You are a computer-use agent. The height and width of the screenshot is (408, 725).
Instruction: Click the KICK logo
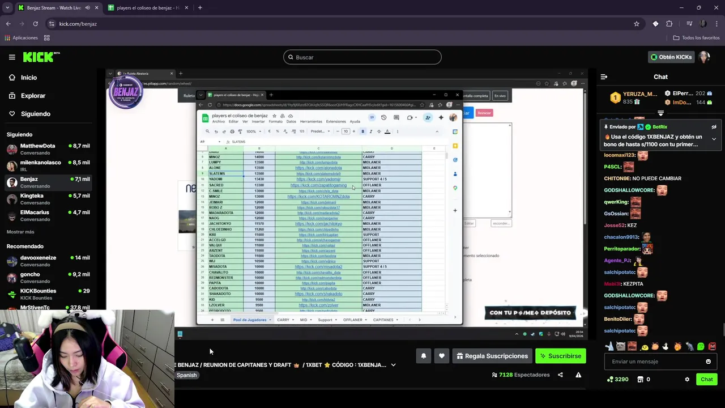click(x=41, y=57)
